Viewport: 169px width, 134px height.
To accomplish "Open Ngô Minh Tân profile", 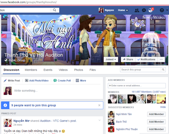I will pos(124,114).
